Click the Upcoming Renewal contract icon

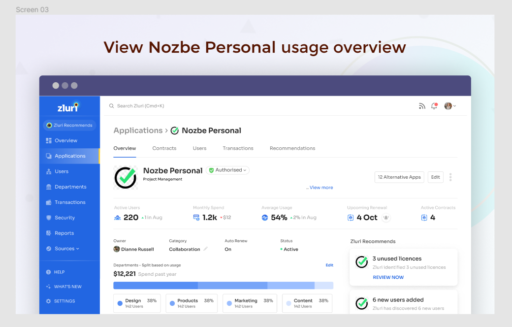(x=351, y=218)
